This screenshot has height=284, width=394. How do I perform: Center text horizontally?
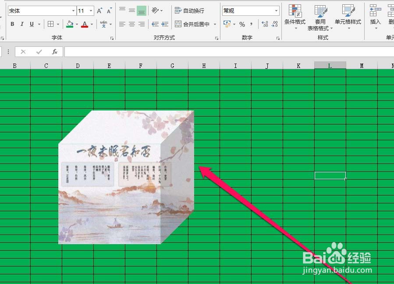coord(132,24)
